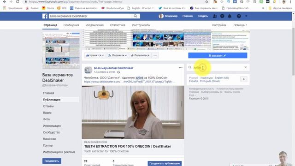Open the Приложения apps shortcut in bookmarks bar
Screen dimensions: 295x166
click(x=12, y=8)
